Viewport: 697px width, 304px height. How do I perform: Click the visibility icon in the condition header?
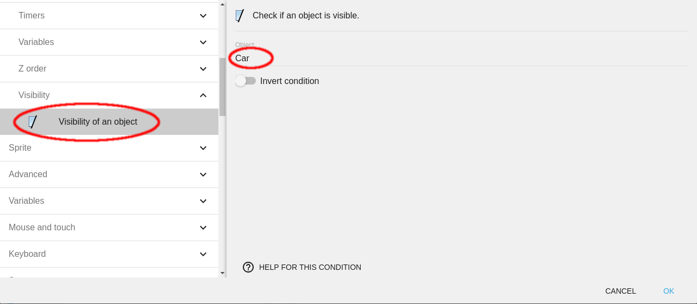tap(240, 16)
